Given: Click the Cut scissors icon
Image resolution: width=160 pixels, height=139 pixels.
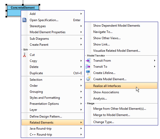Looking at the screenshot, I should (24, 55).
